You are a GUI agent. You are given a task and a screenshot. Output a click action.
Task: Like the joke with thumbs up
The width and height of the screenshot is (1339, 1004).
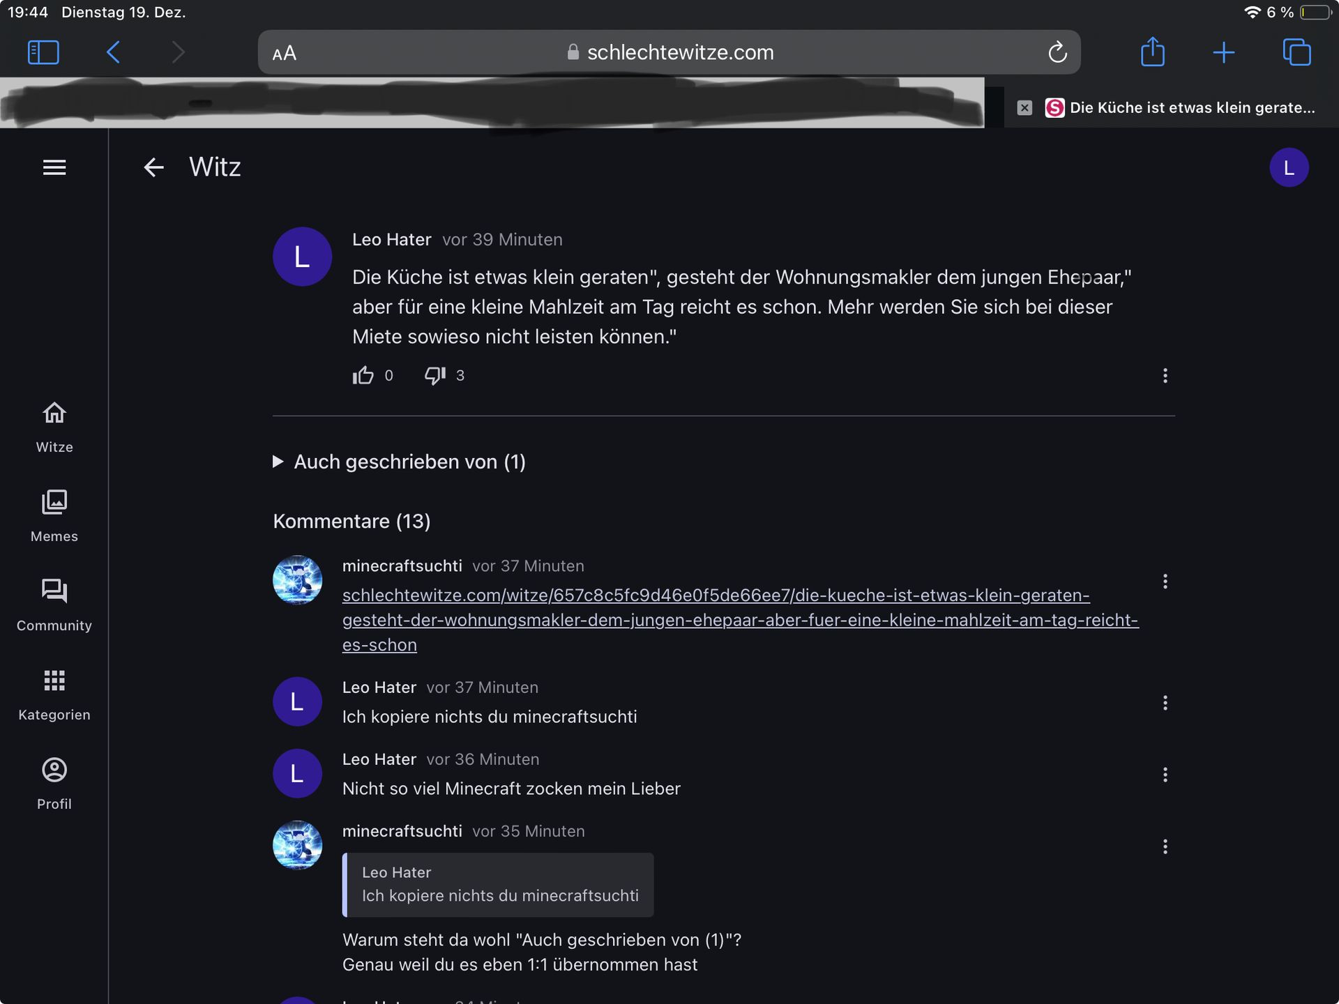[363, 376]
